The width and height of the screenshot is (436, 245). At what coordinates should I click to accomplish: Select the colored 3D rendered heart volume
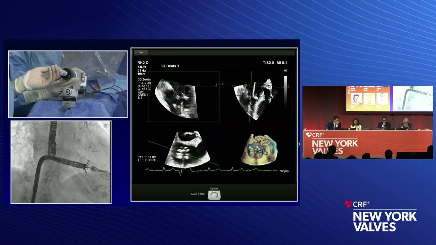[260, 149]
